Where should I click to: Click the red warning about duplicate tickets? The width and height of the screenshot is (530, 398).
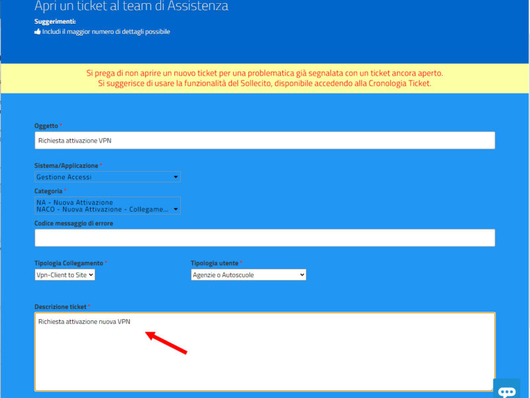click(264, 73)
